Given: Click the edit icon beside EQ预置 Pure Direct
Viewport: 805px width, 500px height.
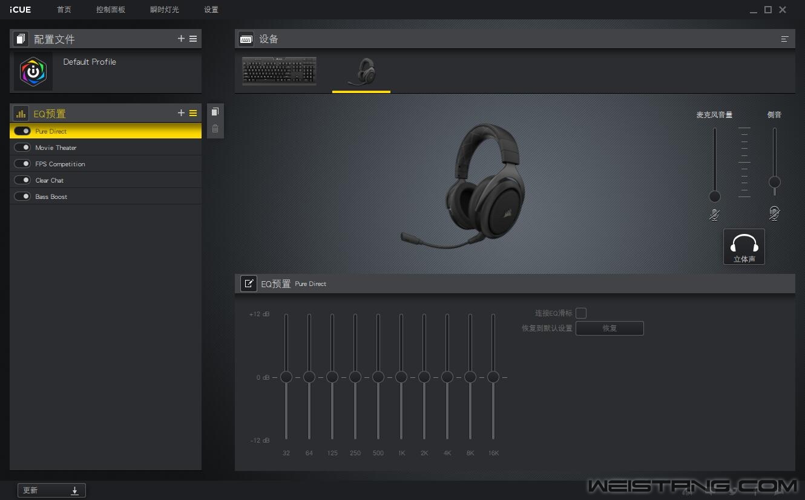Looking at the screenshot, I should 248,284.
